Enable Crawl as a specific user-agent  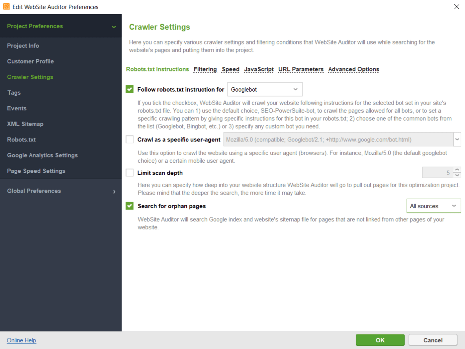130,139
